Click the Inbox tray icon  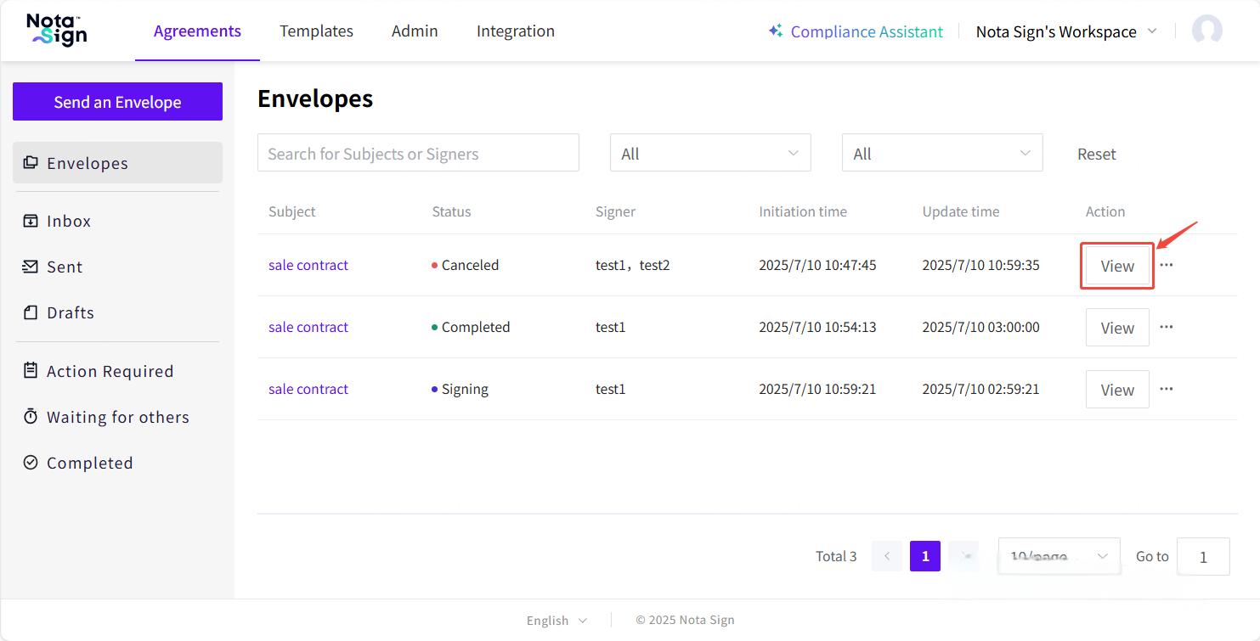(x=31, y=221)
